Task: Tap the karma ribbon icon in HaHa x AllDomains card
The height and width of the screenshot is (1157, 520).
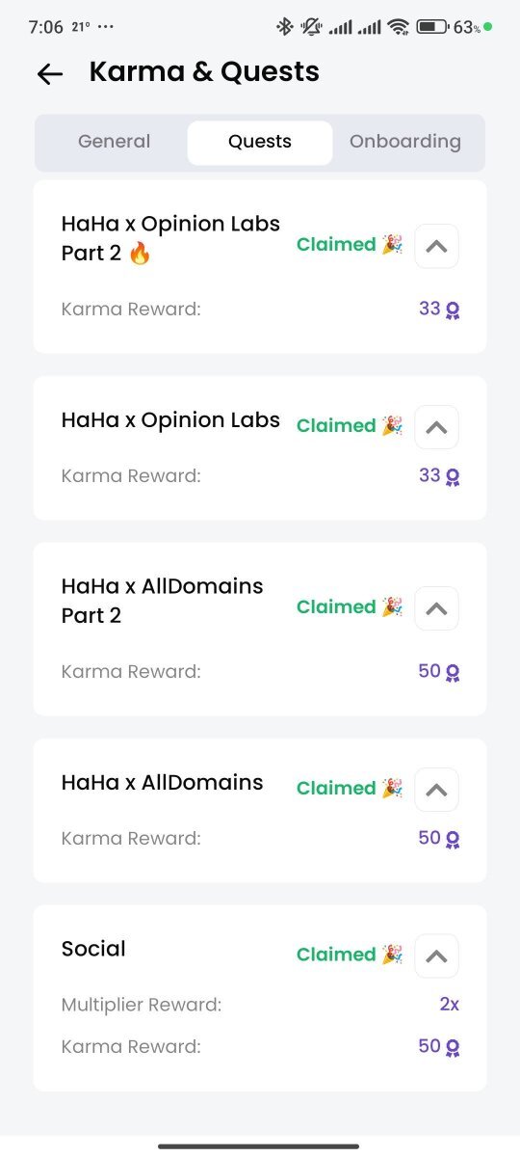Action: click(453, 839)
